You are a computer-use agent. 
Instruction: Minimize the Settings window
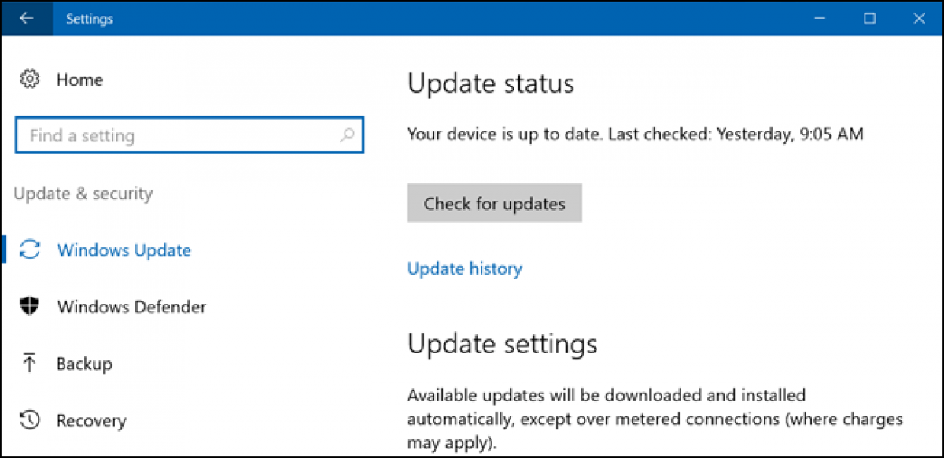[x=820, y=17]
